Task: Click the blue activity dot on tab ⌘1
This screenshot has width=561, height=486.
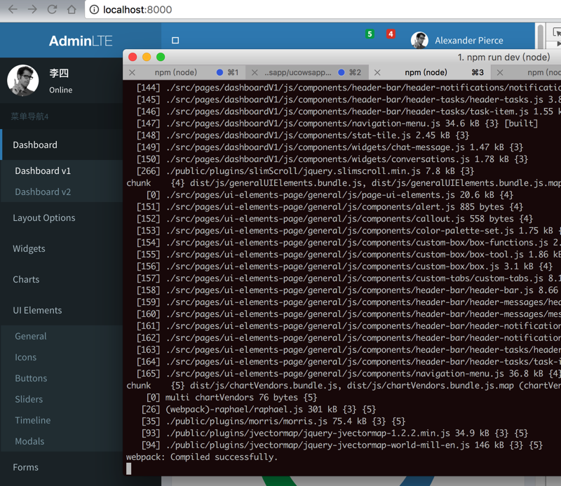Action: coord(219,72)
